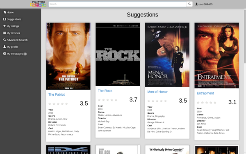The height and width of the screenshot is (154, 246).
Task: Click the user389405 profile icon in header
Action: coord(196,4)
